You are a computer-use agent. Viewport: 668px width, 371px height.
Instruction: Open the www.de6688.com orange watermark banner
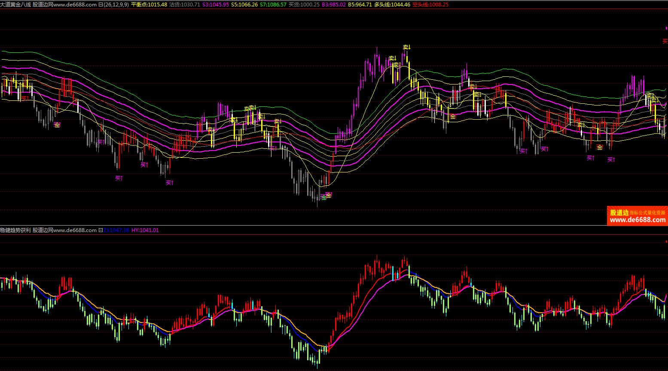click(x=637, y=217)
